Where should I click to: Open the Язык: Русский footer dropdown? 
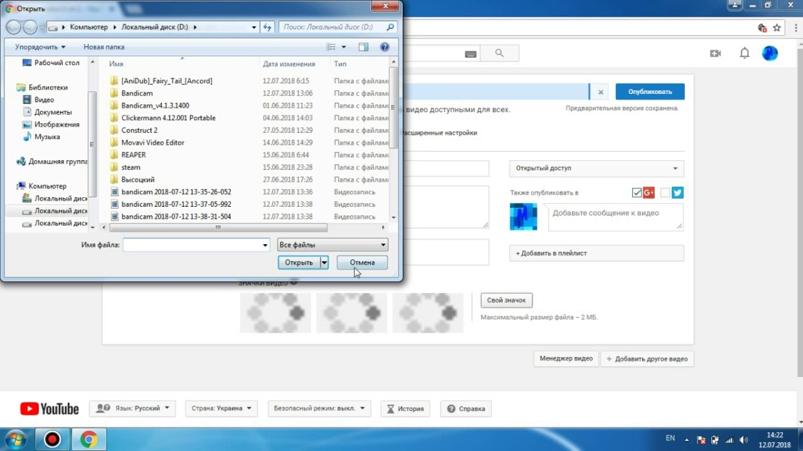click(x=132, y=408)
